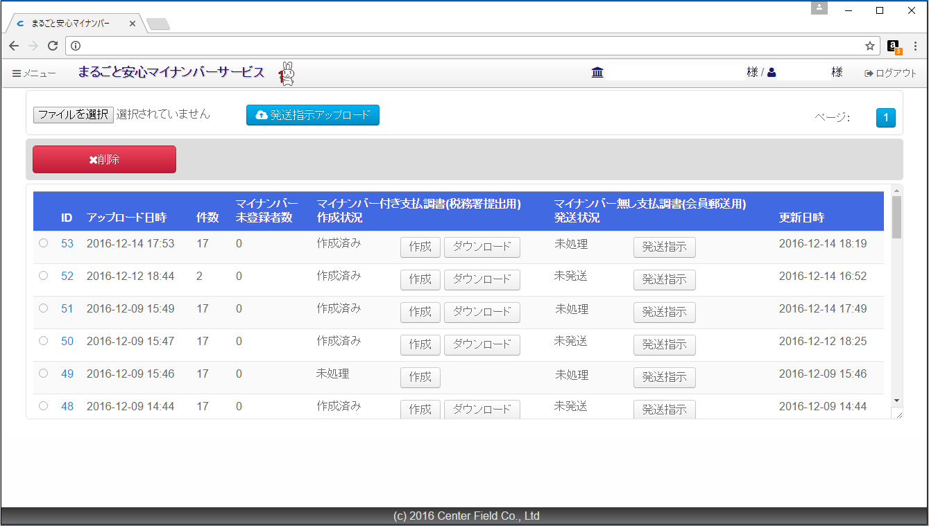The height and width of the screenshot is (526, 929).
Task: Log out with ログアウト link
Action: coord(890,73)
